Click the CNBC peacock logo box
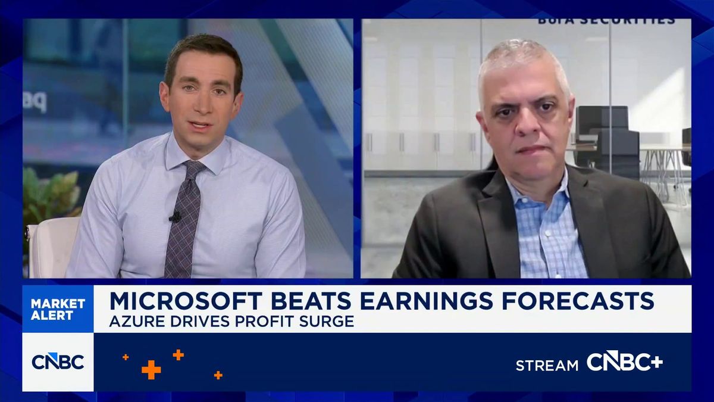This screenshot has height=402, width=714. tap(58, 362)
